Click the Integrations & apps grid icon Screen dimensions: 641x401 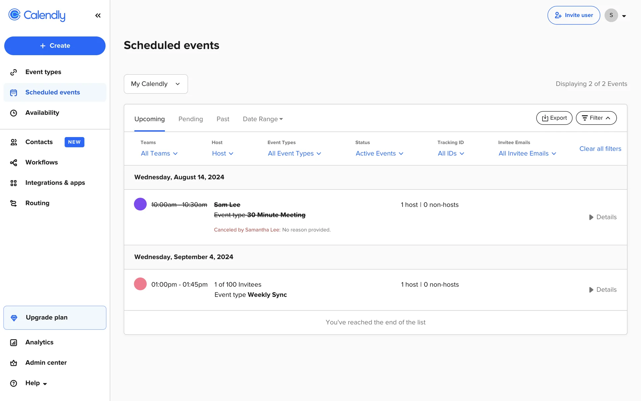tap(13, 183)
